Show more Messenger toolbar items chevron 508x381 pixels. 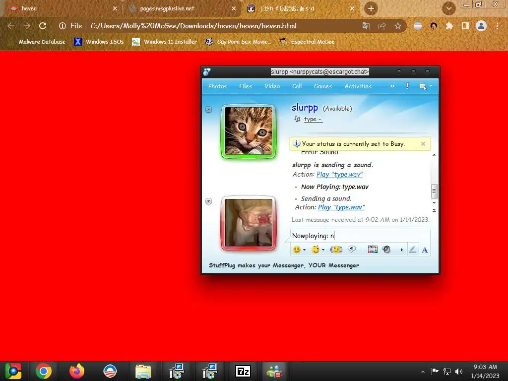392,86
